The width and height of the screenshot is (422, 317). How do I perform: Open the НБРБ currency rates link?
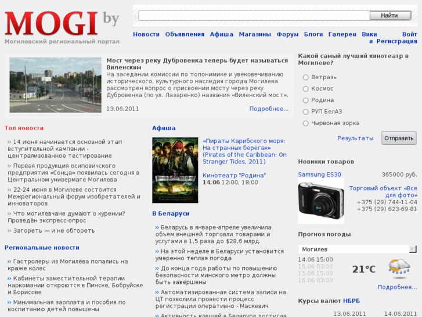pos(351,301)
